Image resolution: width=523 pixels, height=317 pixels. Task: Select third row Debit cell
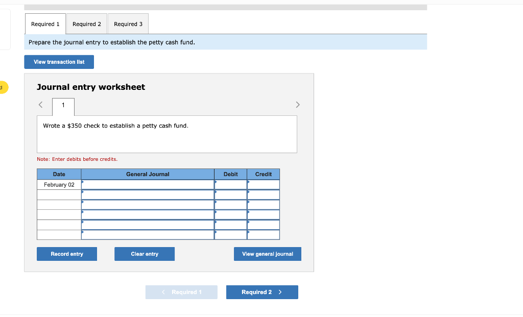(x=230, y=205)
